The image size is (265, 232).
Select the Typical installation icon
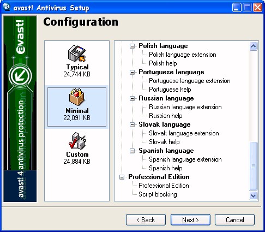coord(77,53)
